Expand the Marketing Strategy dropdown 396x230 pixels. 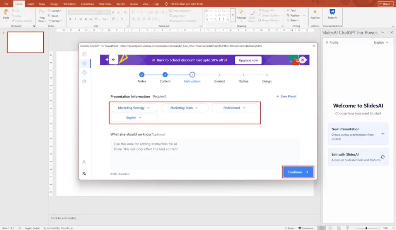click(135, 108)
